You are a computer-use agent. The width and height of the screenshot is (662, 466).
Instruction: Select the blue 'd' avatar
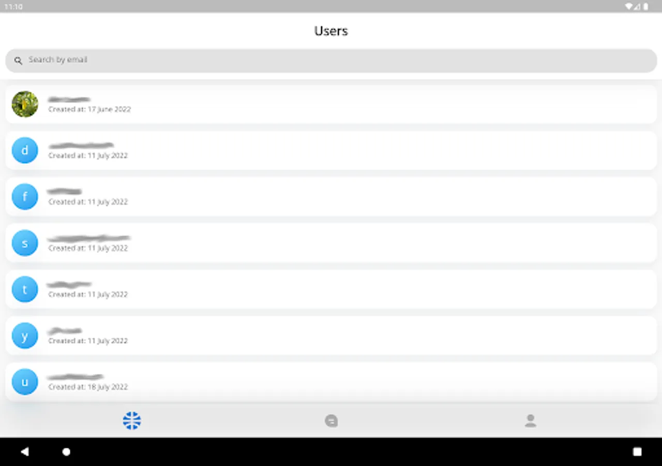click(25, 151)
